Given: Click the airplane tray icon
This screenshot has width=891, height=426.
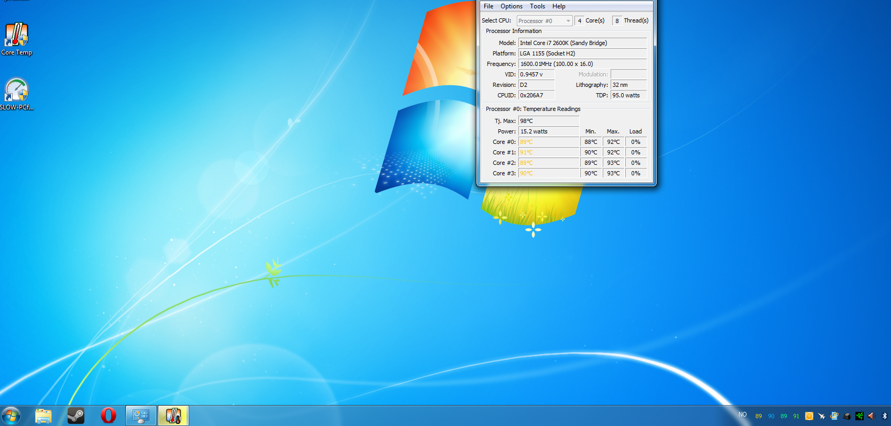Looking at the screenshot, I should tap(822, 416).
